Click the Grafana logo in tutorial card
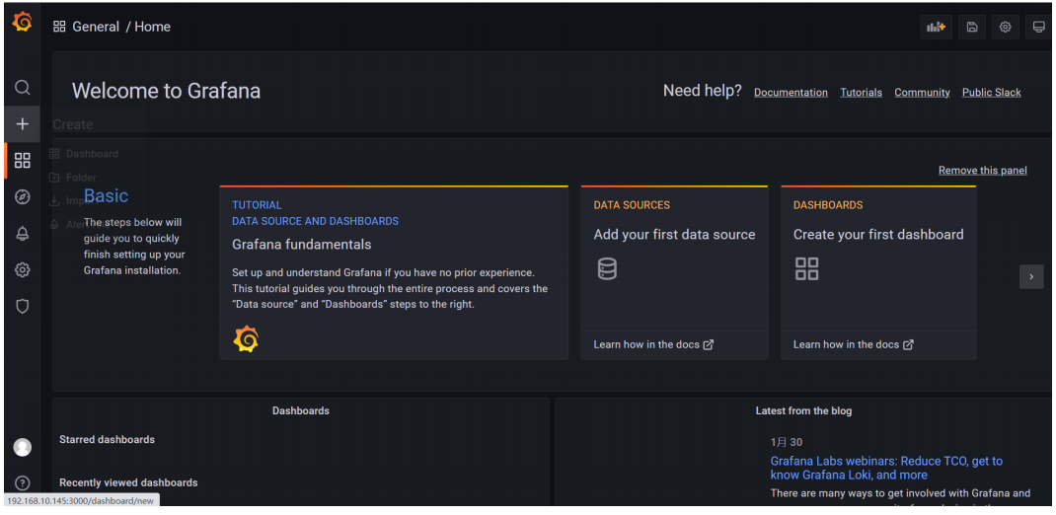This screenshot has width=1056, height=515. coord(246,339)
